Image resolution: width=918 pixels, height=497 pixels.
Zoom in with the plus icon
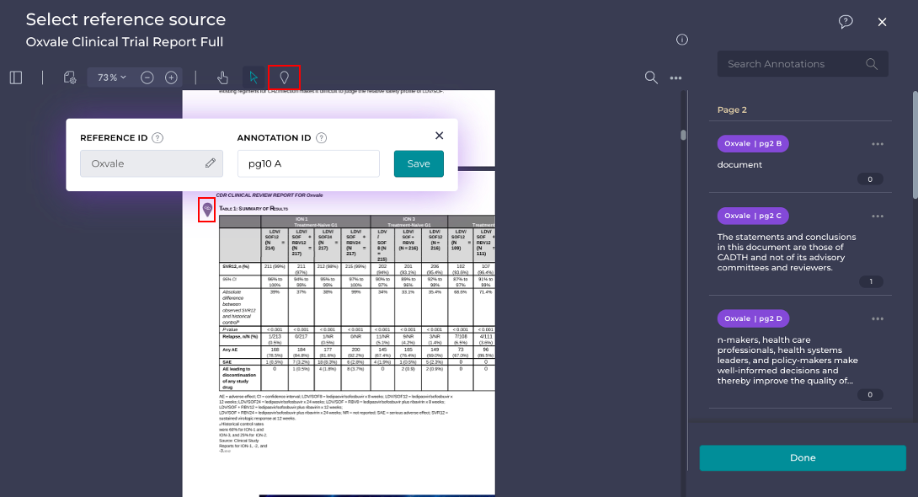click(171, 77)
